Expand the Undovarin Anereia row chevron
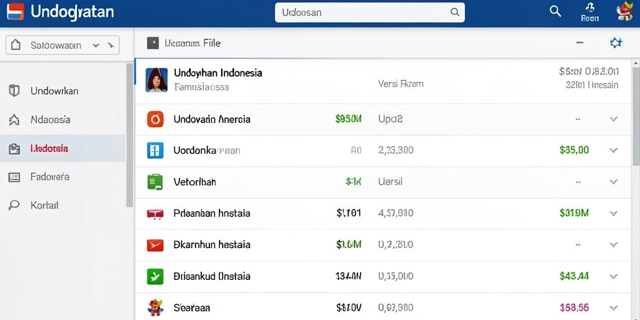The width and height of the screenshot is (640, 320). click(x=614, y=119)
